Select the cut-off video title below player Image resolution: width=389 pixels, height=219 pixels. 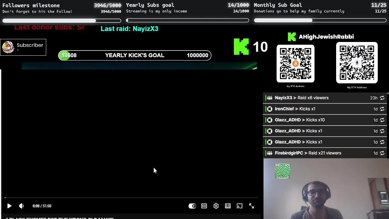click(x=60, y=218)
